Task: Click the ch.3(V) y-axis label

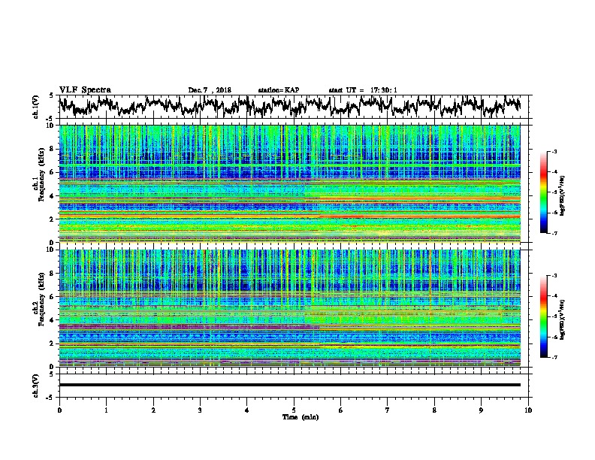Action: pyautogui.click(x=36, y=386)
